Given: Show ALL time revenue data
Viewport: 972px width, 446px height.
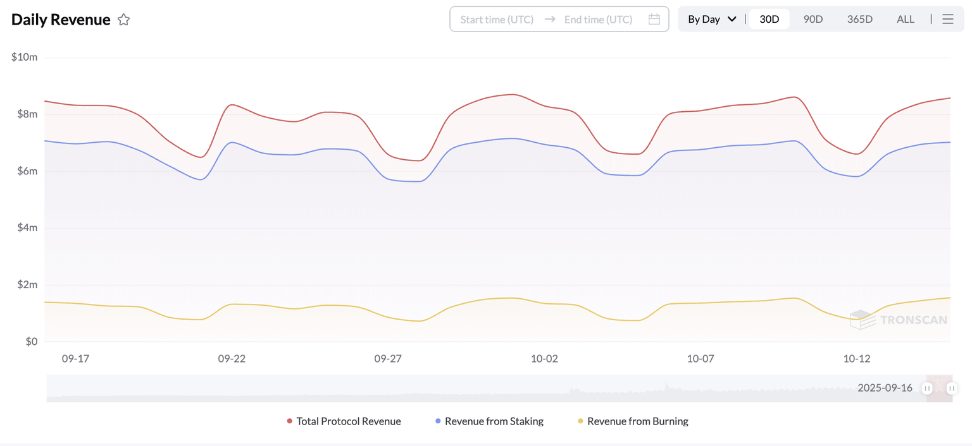Looking at the screenshot, I should click(x=905, y=19).
